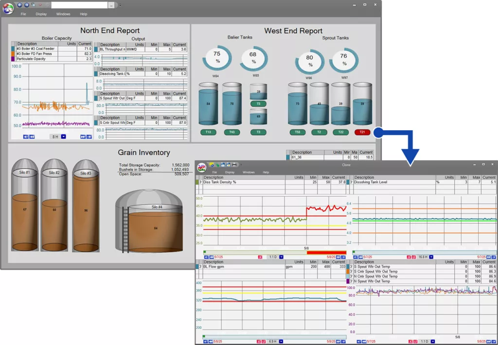The width and height of the screenshot is (498, 345).
Task: Click the Particulate Opacity purple color swatch
Action: 13,59
